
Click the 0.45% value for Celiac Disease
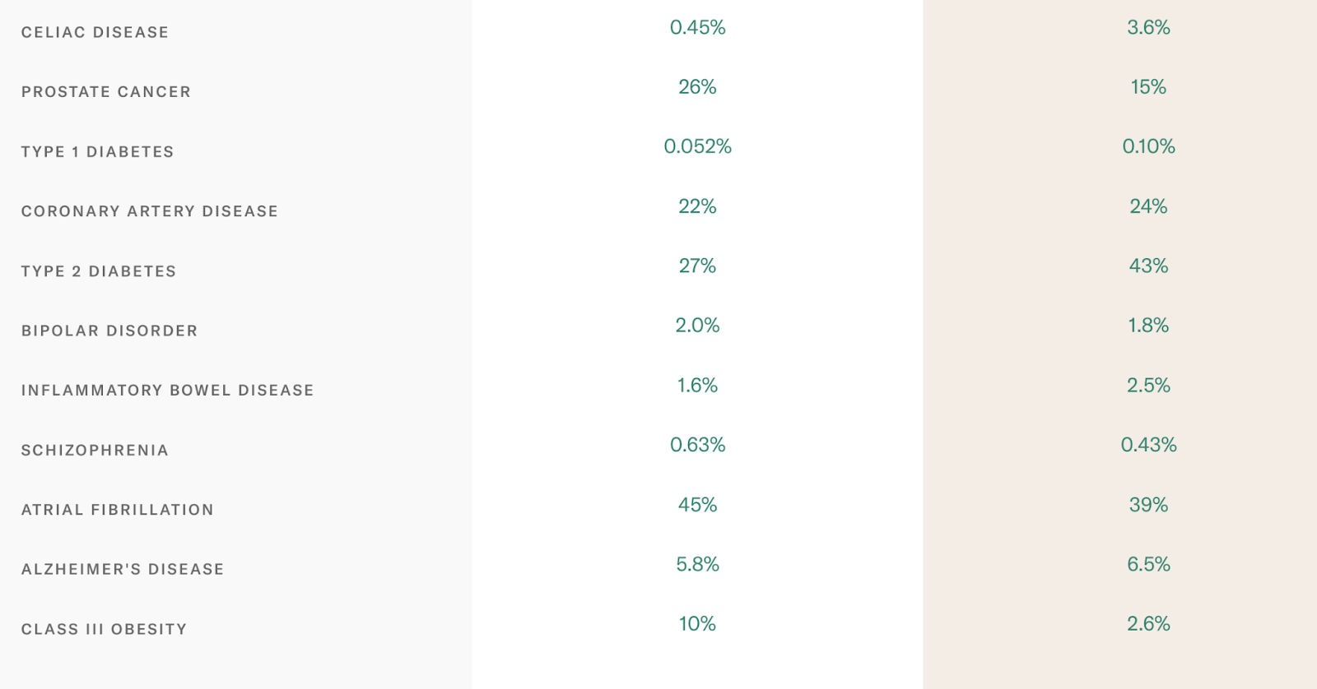tap(697, 27)
